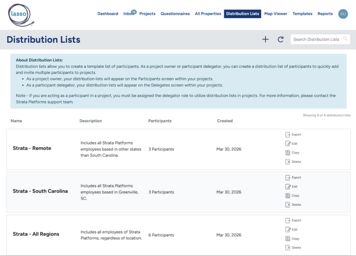The image size is (356, 256).
Task: Select the Strata - Remote list name
Action: tap(32, 148)
